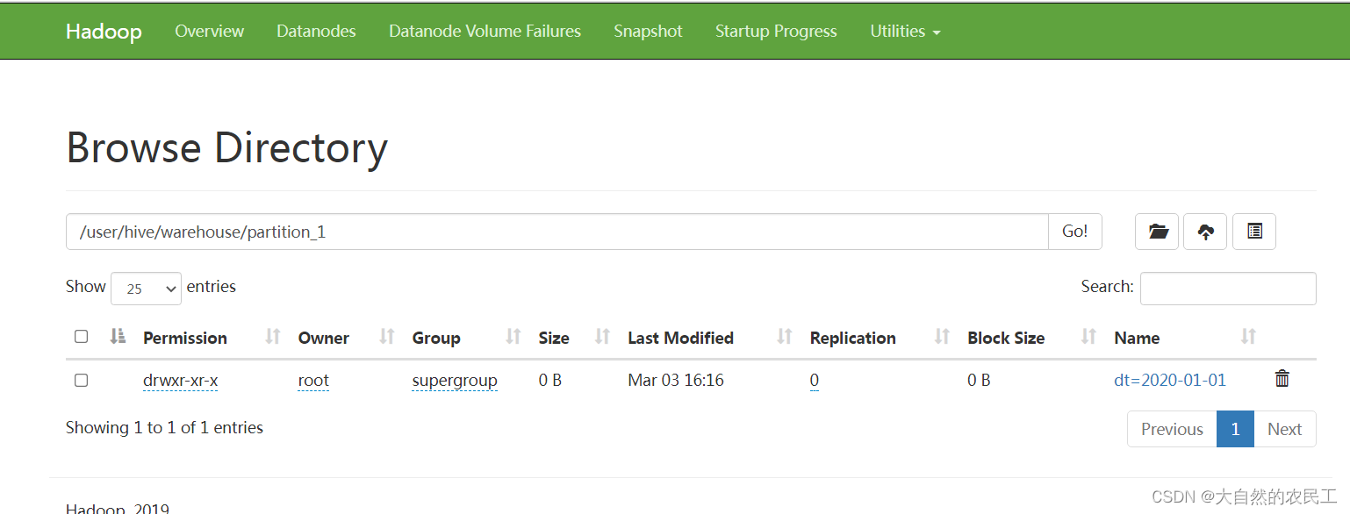Sort by Name column arrows

pos(1248,337)
